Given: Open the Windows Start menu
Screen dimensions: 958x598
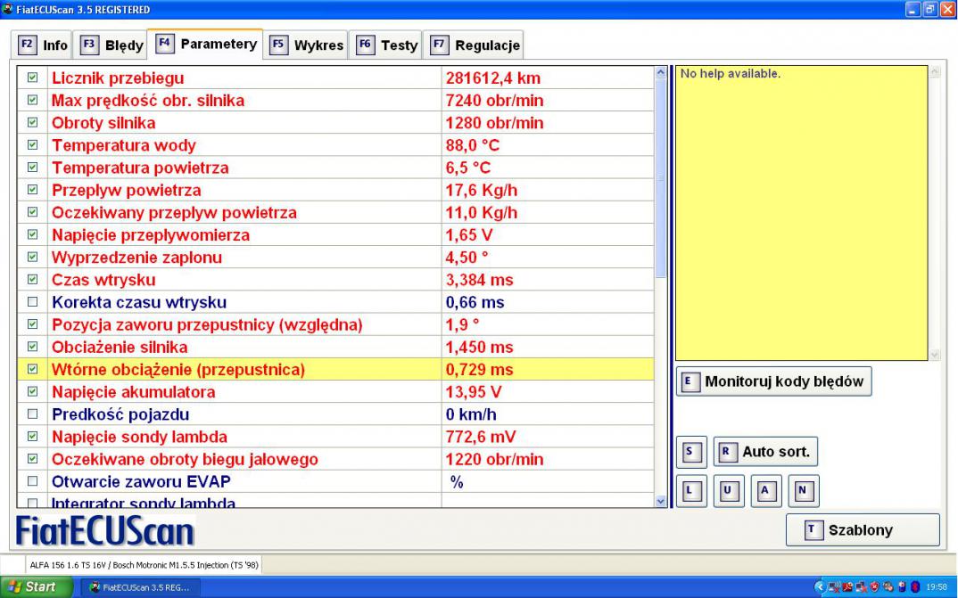Looking at the screenshot, I should pyautogui.click(x=33, y=587).
